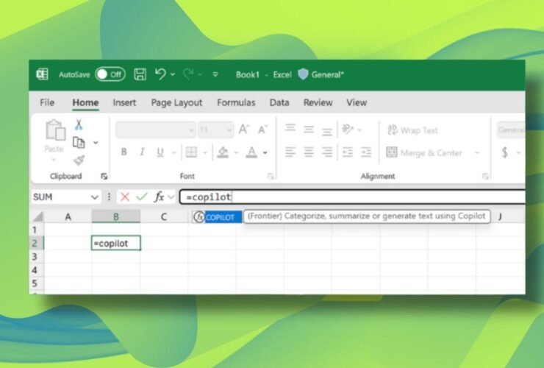Toggle Wrap Text
544x368 pixels.
point(412,130)
